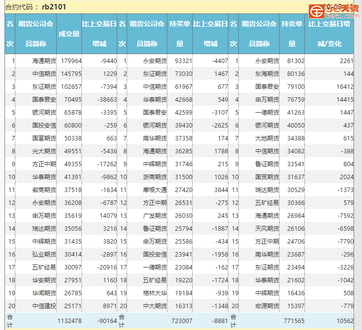Click the 比上交易日增减/变化 header in last column
This screenshot has height=330, width=362.
[329, 34]
